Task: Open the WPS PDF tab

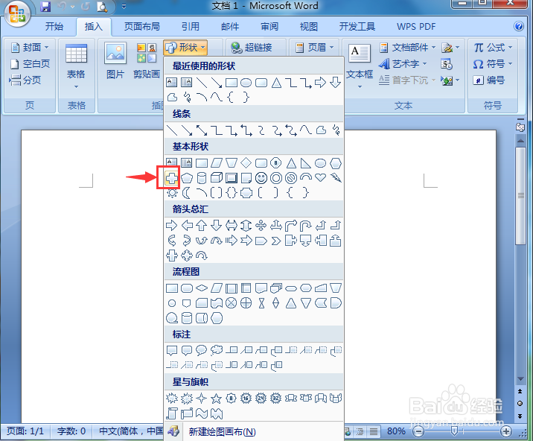Action: 416,26
